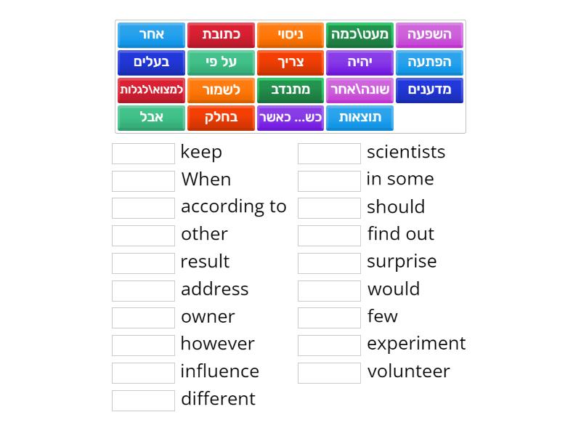Select the blue אחר tile
This screenshot has height=436, width=581.
pos(151,35)
